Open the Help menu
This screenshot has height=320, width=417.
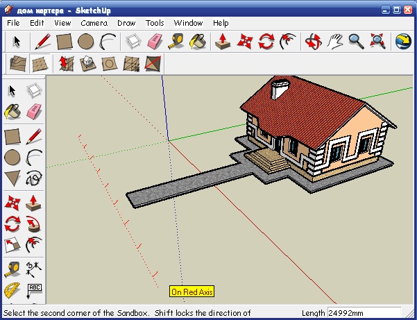221,23
